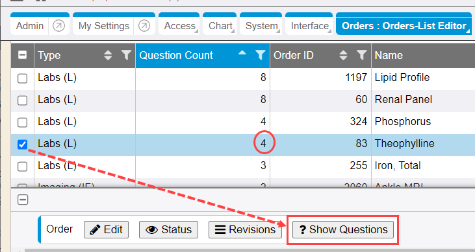Screen dimensions: 475x252
Task: Check the Lipid Profile row checkbox
Action: [22, 78]
